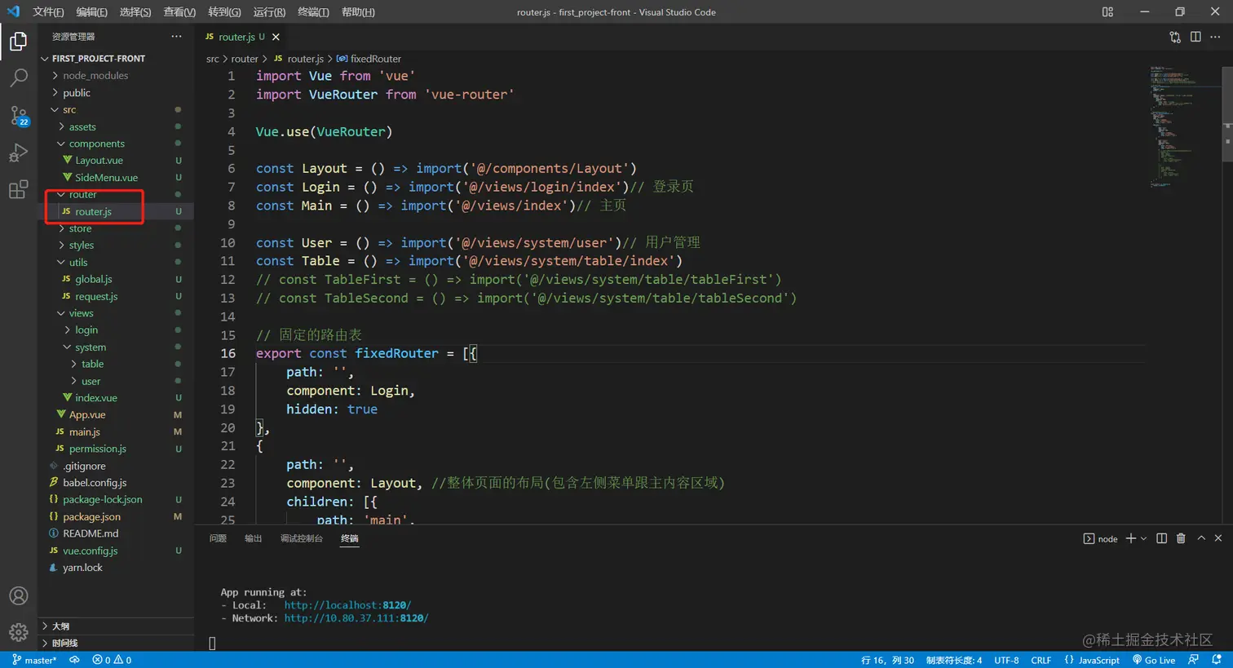The image size is (1233, 668).
Task: Open package.json in the explorer
Action: point(91,516)
